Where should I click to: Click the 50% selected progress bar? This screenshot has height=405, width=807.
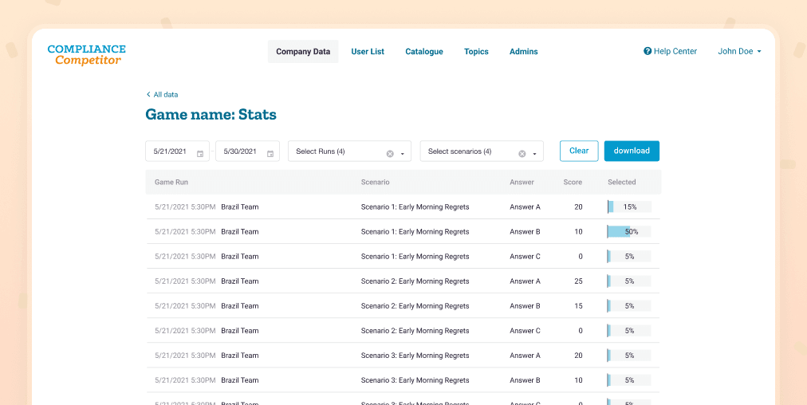[629, 232]
